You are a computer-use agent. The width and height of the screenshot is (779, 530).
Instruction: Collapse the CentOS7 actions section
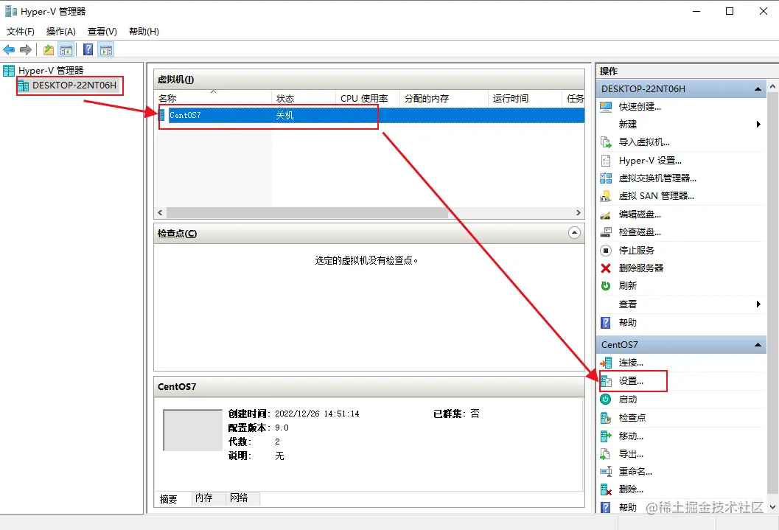(x=758, y=344)
